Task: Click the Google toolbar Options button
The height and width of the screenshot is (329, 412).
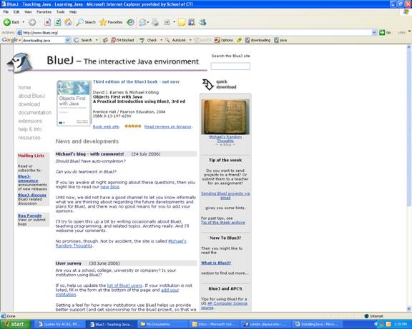Action: tap(224, 40)
